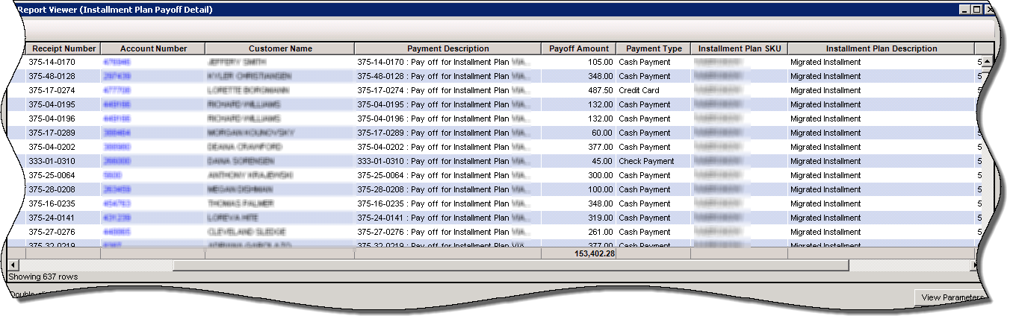Click the Account Number column header
The height and width of the screenshot is (322, 1013).
click(x=153, y=48)
